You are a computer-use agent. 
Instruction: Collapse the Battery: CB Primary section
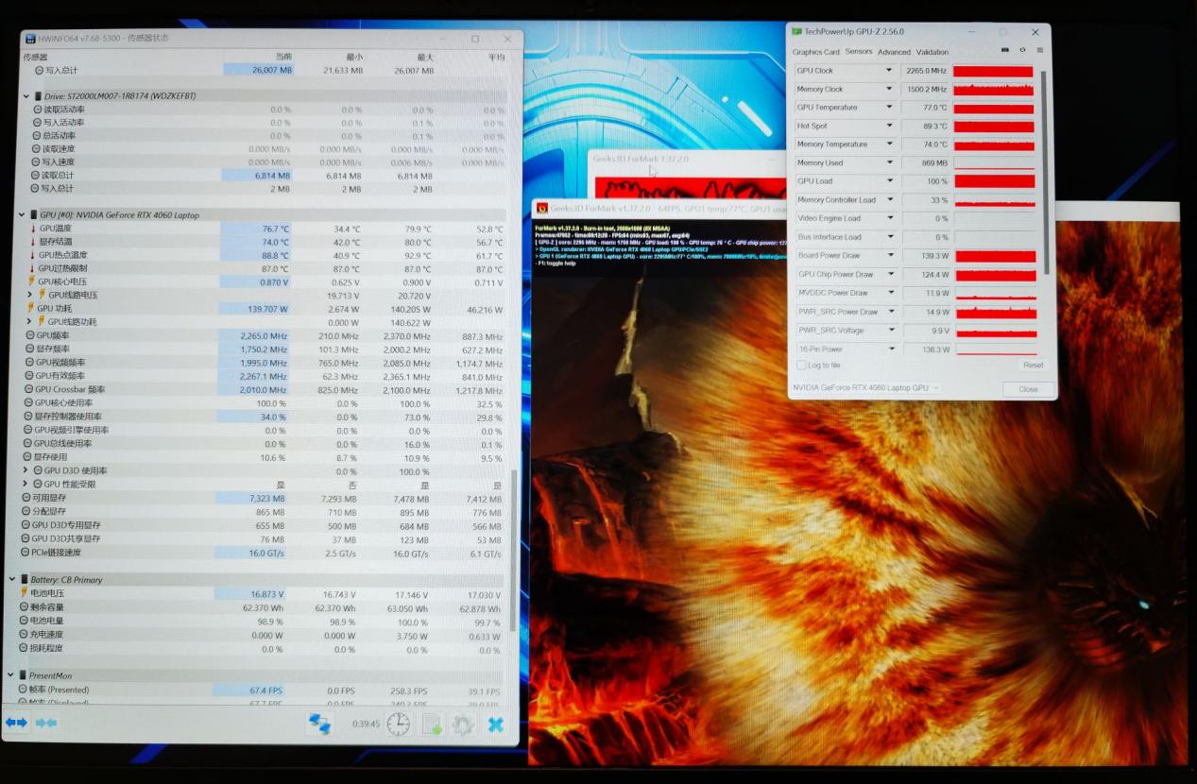[12, 579]
